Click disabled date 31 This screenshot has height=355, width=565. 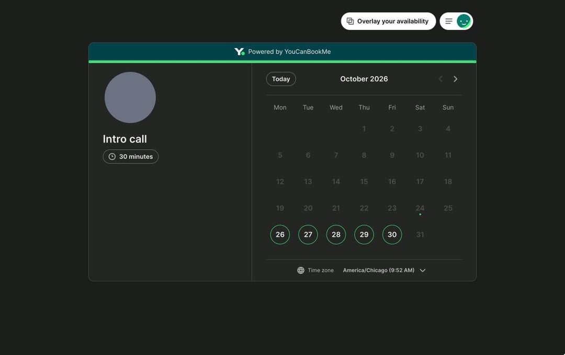[x=420, y=235]
